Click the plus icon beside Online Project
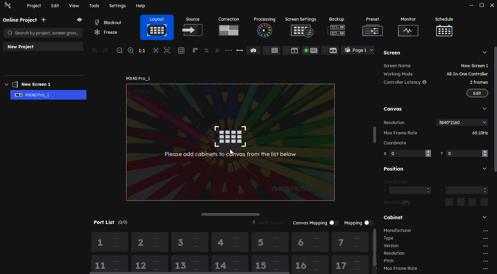This screenshot has height=274, width=497. (44, 20)
